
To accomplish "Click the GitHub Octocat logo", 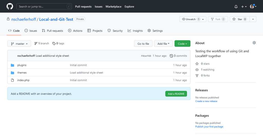I will [x=10, y=6].
